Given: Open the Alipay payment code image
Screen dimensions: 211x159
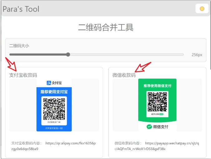Looking at the screenshot, I should point(54,105).
